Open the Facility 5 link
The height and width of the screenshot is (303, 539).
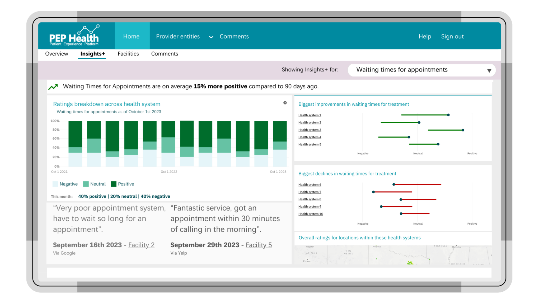(x=259, y=245)
